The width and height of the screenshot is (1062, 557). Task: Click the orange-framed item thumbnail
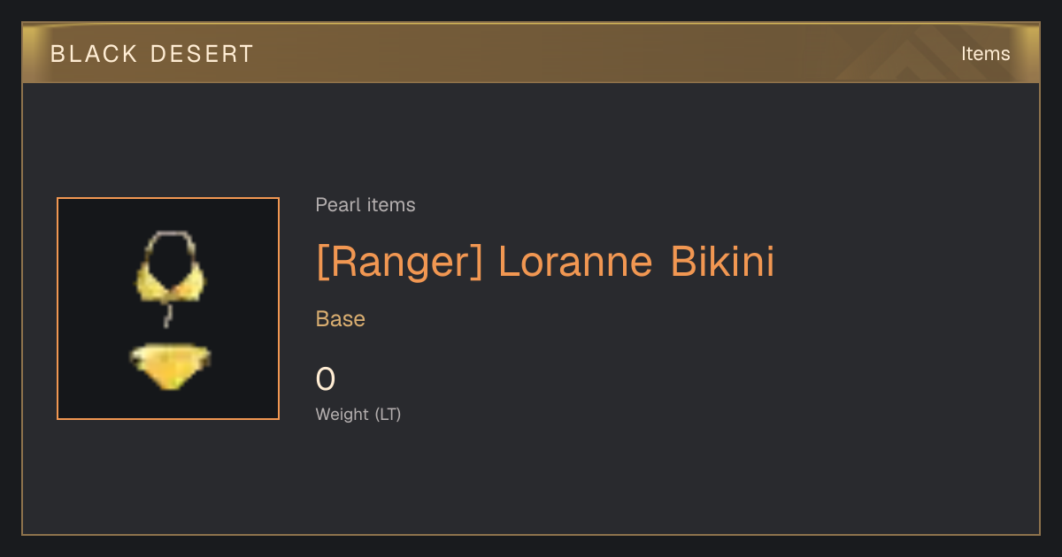[168, 309]
